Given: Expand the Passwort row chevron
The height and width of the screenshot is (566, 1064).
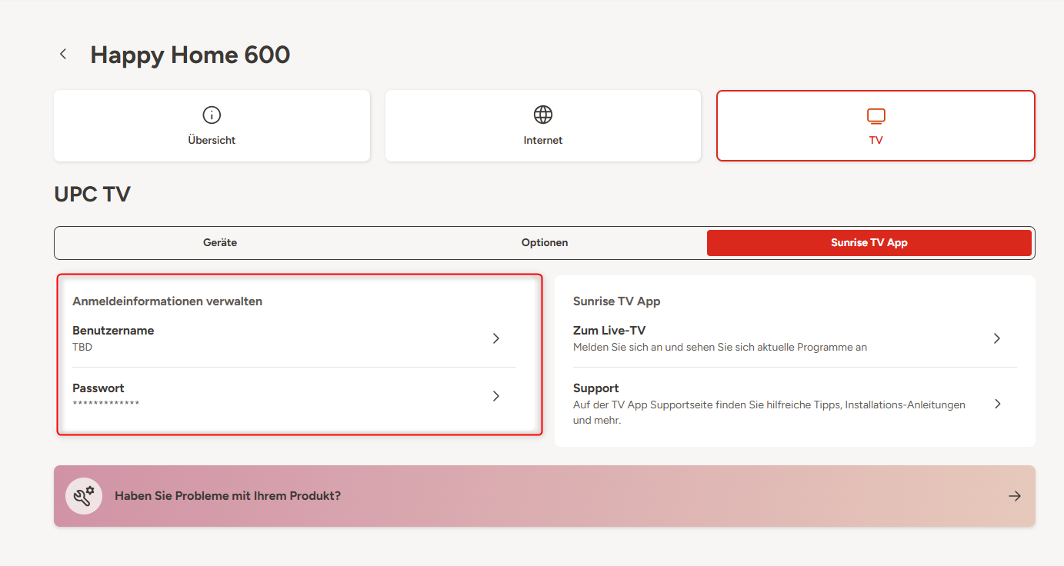Looking at the screenshot, I should (496, 396).
